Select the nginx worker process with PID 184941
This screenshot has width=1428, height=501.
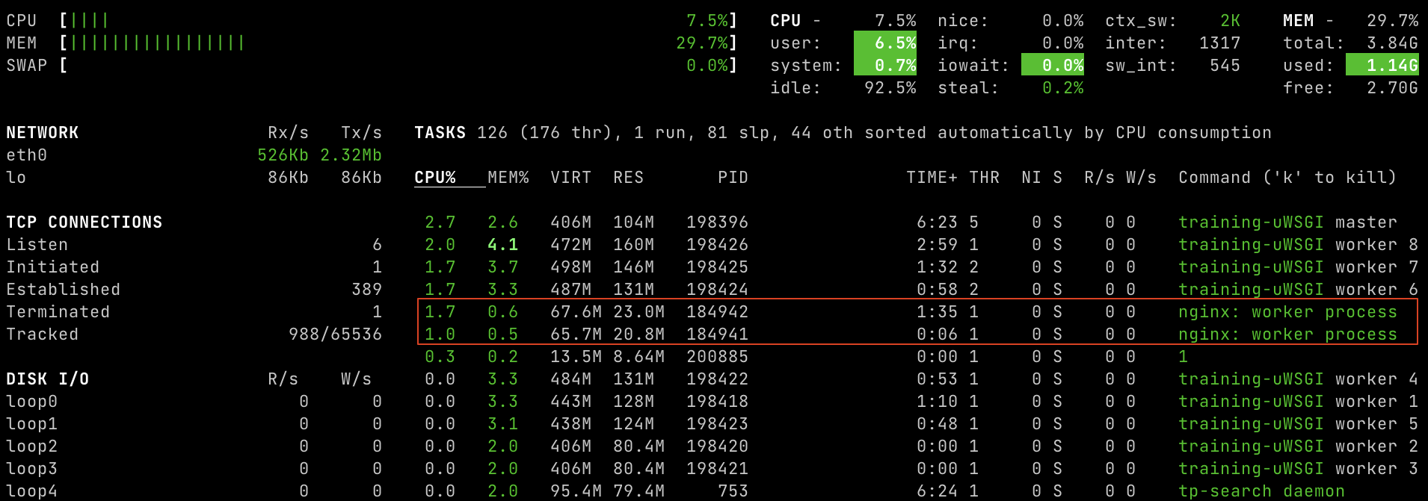point(1287,334)
